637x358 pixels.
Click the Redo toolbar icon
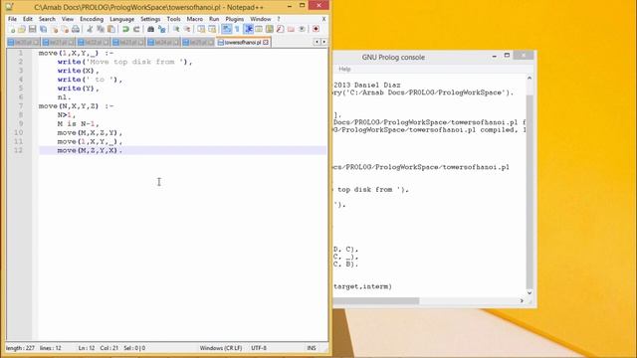136,29
